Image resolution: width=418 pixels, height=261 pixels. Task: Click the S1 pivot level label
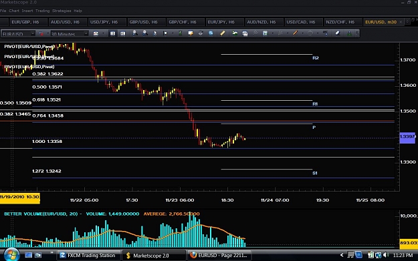tap(315, 173)
